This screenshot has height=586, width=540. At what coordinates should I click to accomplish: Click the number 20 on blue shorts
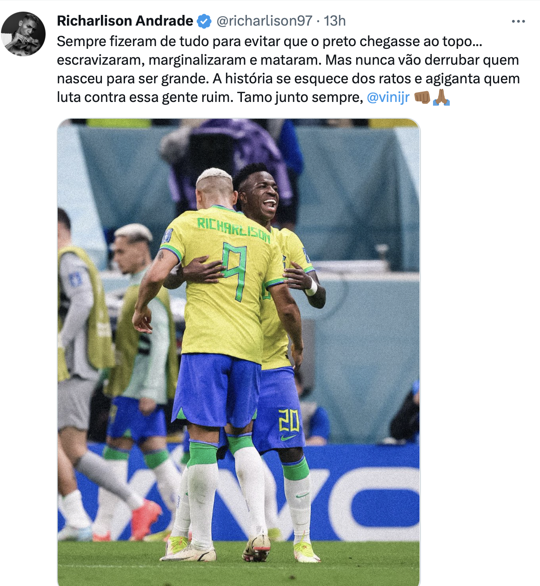288,420
